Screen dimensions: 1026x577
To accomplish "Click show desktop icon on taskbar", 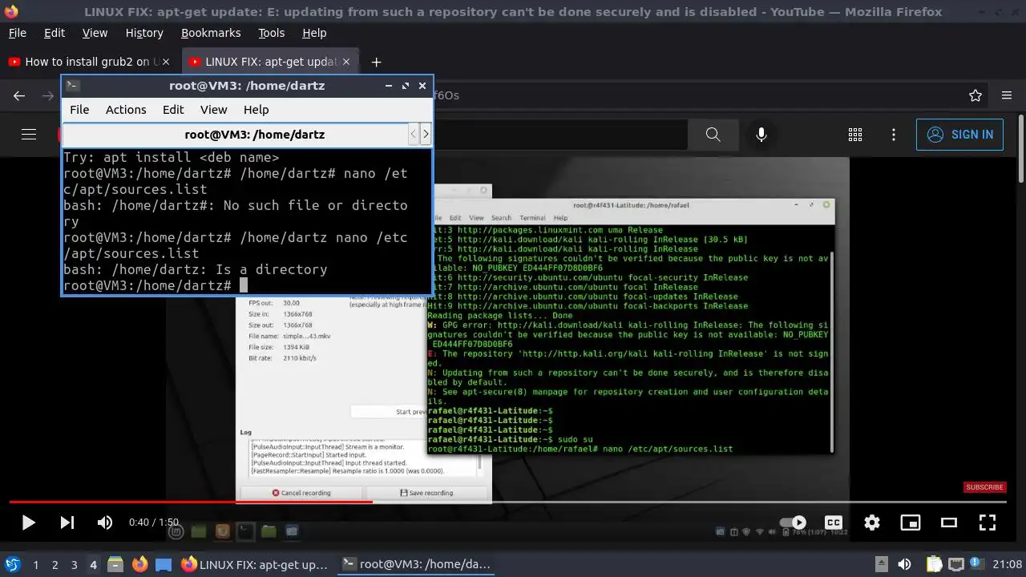I will pyautogui.click(x=164, y=565).
